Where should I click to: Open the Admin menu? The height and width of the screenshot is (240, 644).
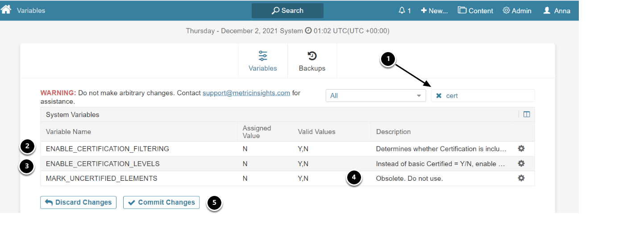pos(517,11)
